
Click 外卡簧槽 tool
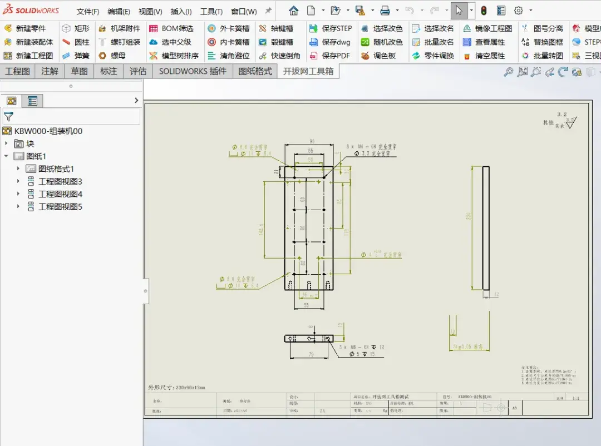coord(229,28)
